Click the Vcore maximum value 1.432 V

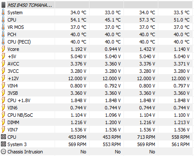click(x=147, y=49)
